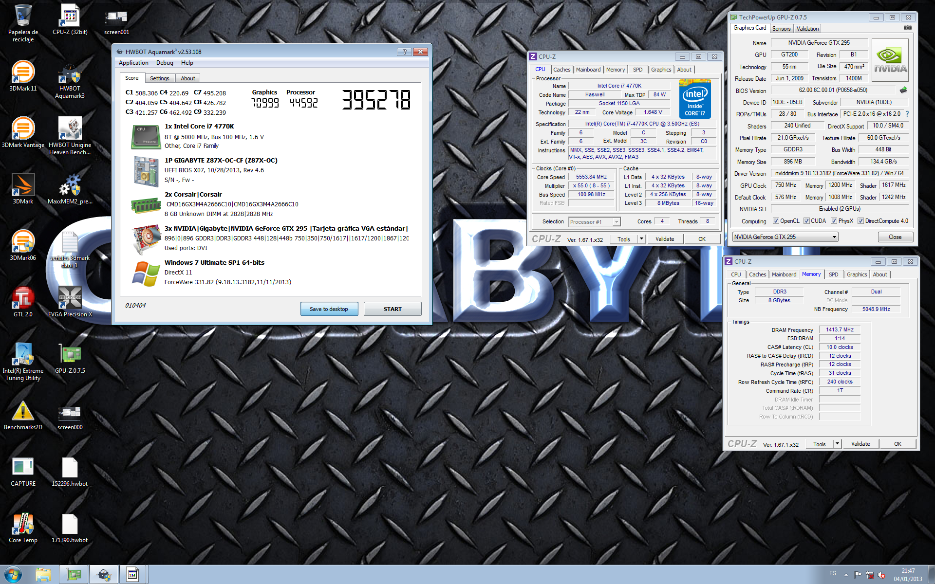Screen dimensions: 935x584
Task: Open GPU-Z.0.7.5 desktop icon
Action: tap(70, 358)
